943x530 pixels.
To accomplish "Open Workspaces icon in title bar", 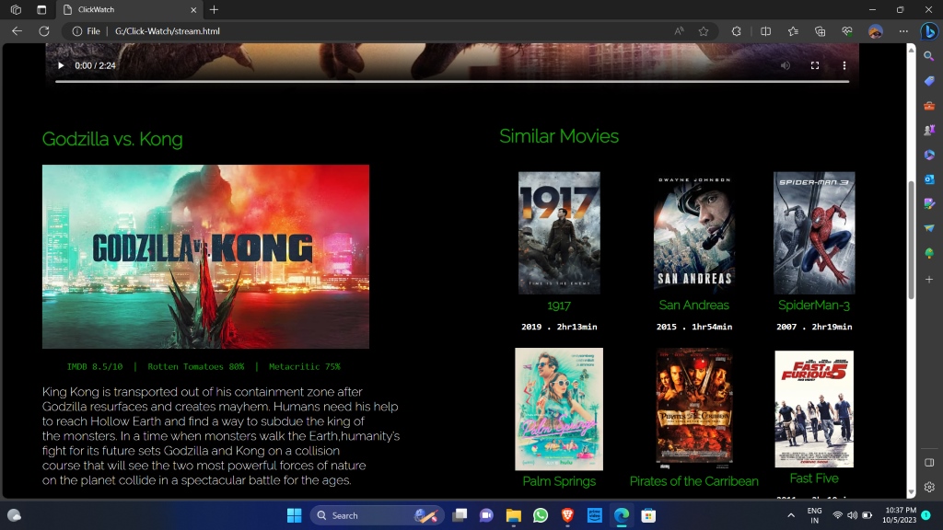I will [17, 9].
